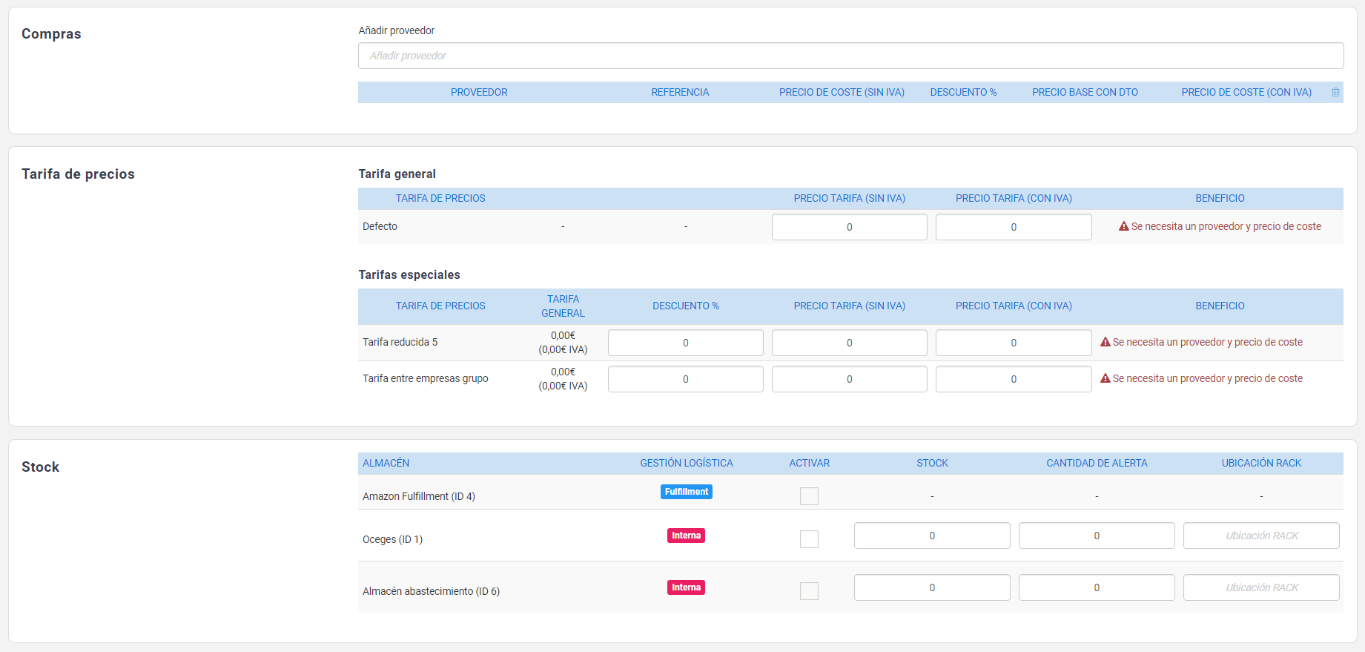
Task: Click warning icon in Tarifa entre empresas grupo row
Action: [x=1105, y=378]
